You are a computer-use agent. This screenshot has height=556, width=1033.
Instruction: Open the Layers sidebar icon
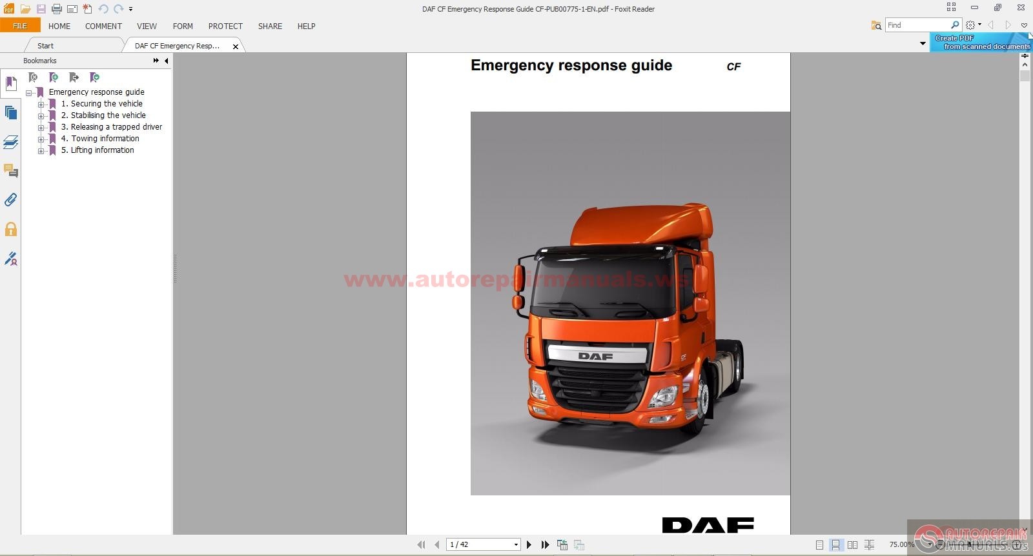11,142
